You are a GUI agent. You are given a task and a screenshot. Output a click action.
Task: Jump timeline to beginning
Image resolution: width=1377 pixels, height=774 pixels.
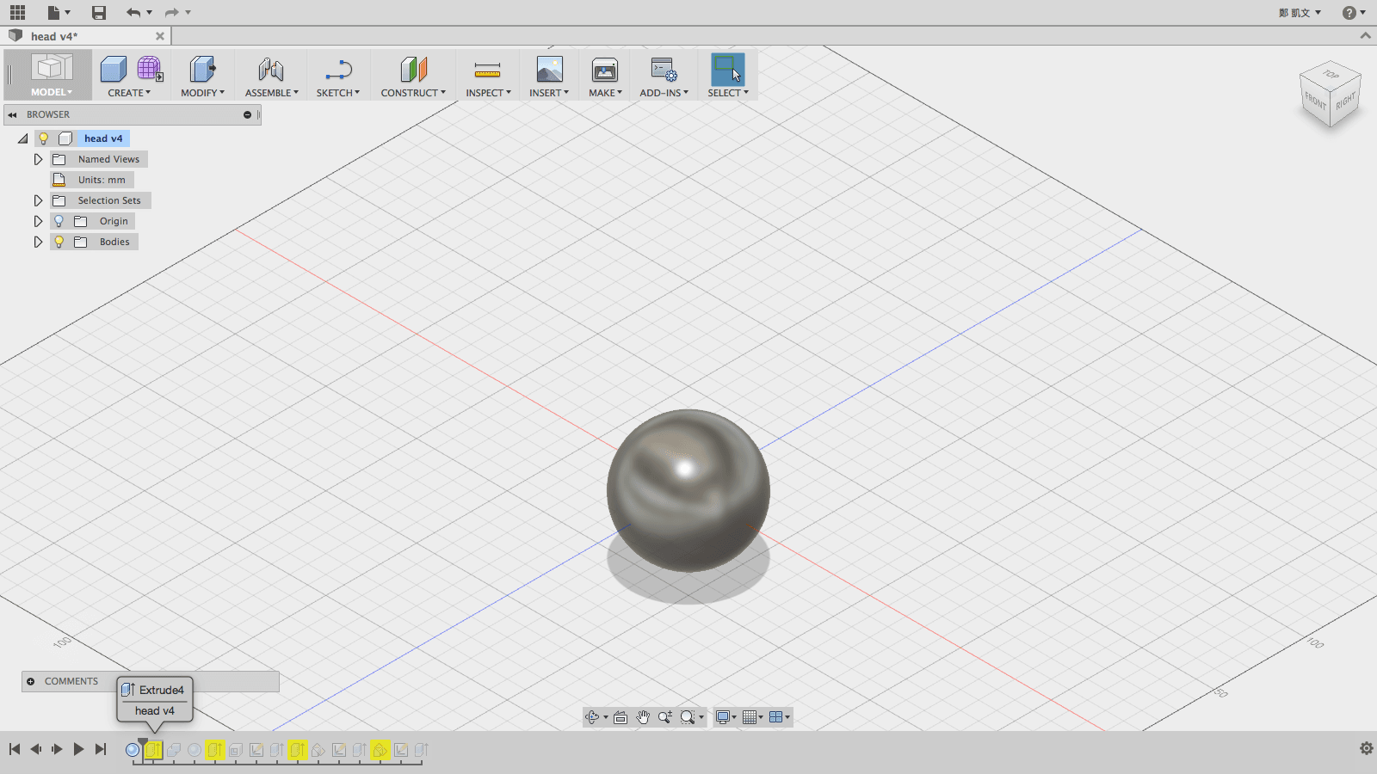[x=15, y=749]
